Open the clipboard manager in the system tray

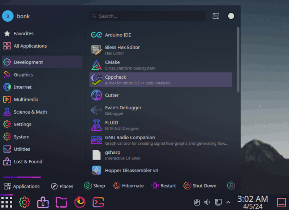click(x=197, y=202)
